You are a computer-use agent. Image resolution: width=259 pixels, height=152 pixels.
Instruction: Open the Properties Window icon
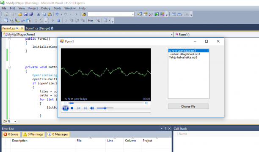[145, 14]
